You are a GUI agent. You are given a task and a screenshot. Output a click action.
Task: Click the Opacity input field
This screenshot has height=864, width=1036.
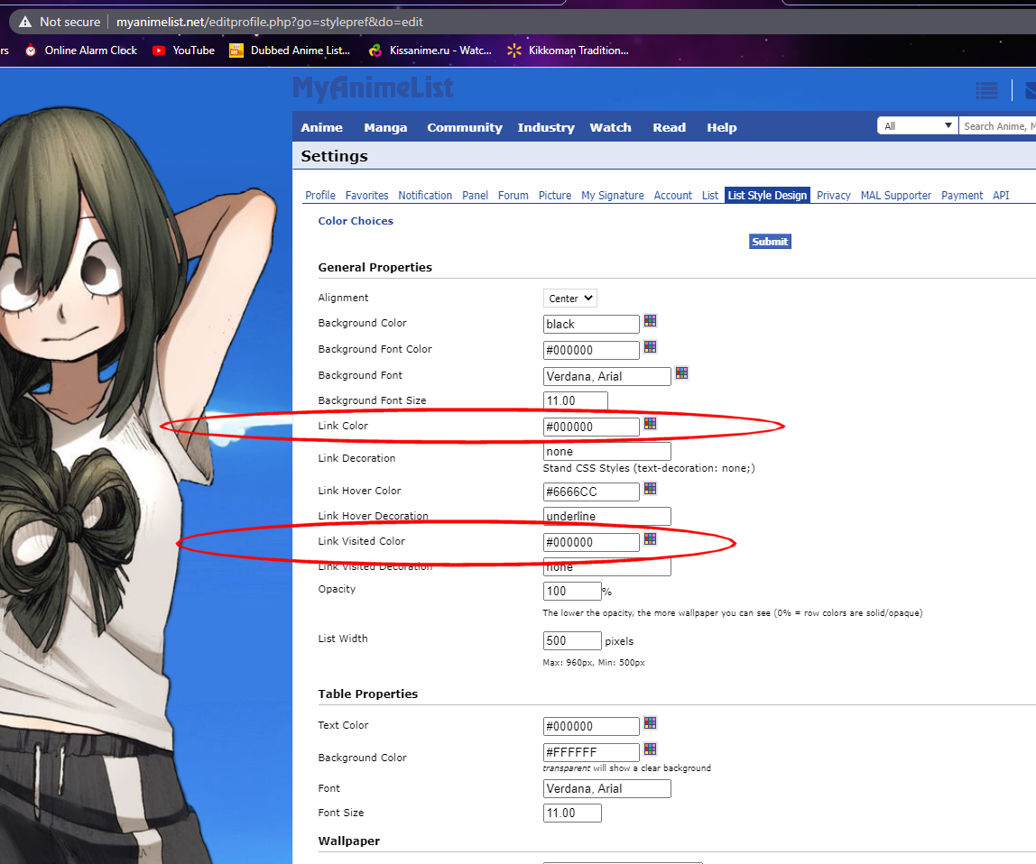[572, 592]
